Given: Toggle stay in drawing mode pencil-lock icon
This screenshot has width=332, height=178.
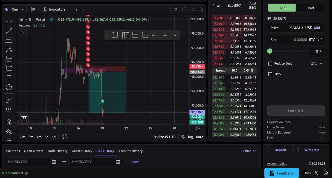Looking at the screenshot, I should [9, 131].
